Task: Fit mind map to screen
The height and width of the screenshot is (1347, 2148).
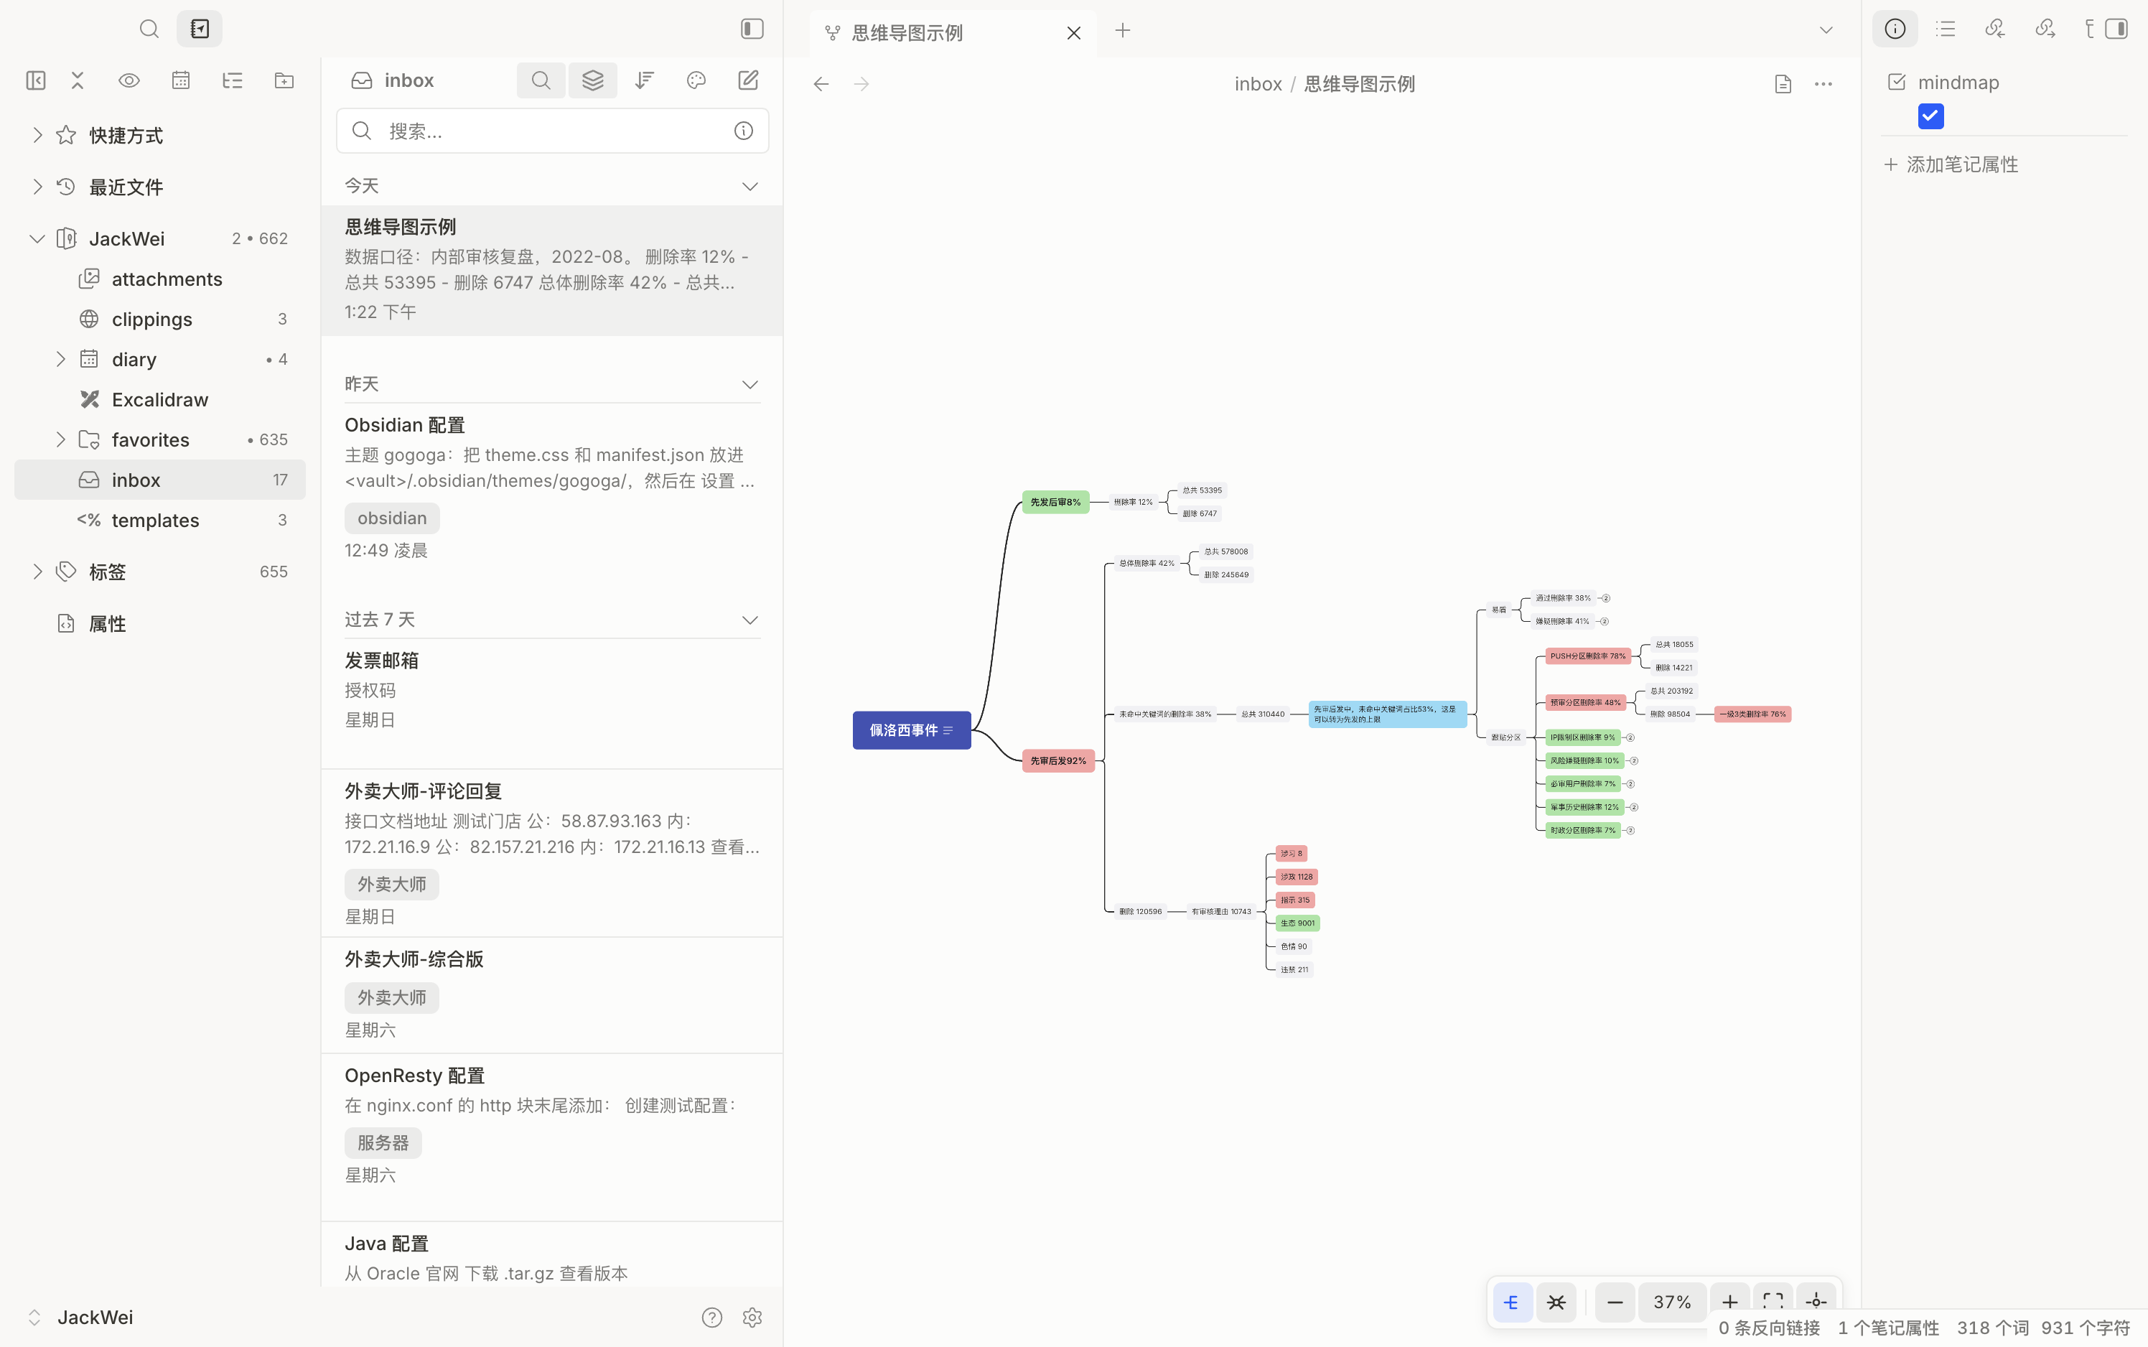Action: click(x=1773, y=1302)
